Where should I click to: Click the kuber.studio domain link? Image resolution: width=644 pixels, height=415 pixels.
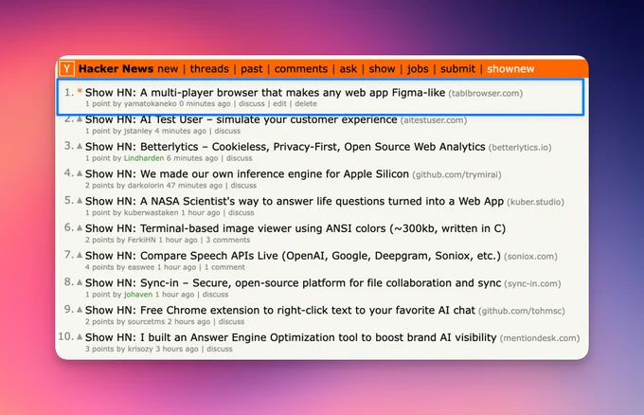[x=536, y=202]
